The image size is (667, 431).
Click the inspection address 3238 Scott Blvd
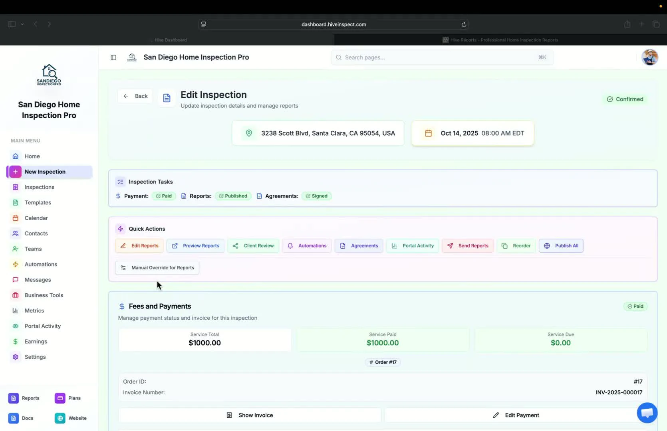tap(328, 133)
